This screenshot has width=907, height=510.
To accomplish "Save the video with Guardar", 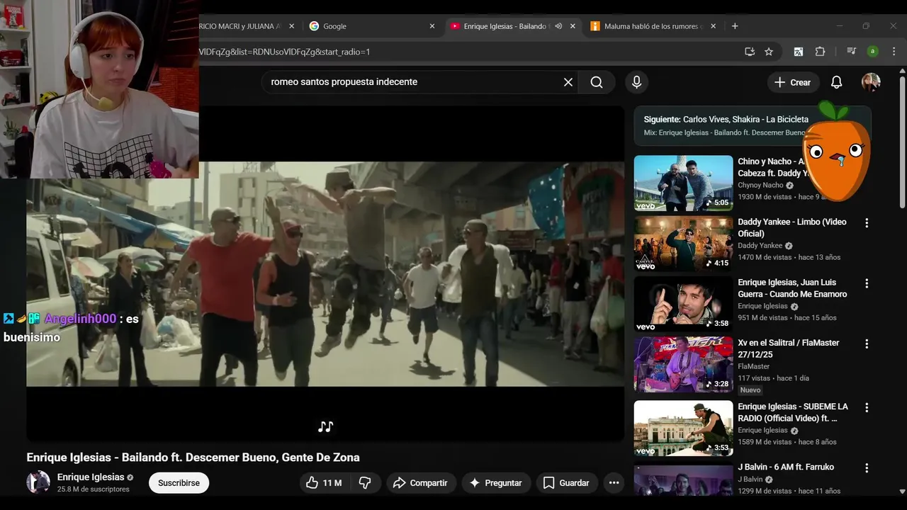I will (565, 483).
